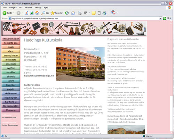Open the anmälan navigation button
This screenshot has width=174, height=139.
coord(11,72)
